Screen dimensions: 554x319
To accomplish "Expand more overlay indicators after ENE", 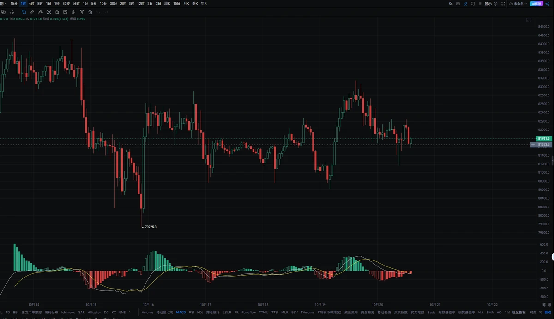I will tap(129, 312).
